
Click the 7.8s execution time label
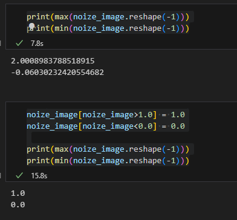[37, 44]
